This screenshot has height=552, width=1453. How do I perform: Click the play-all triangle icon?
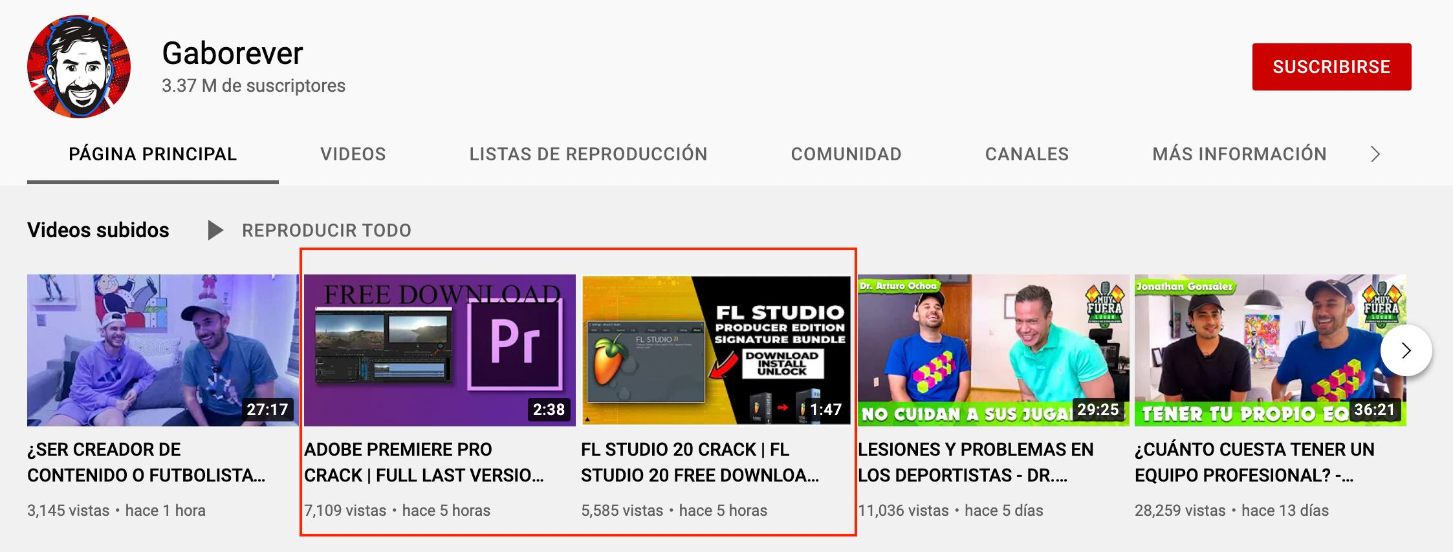215,230
